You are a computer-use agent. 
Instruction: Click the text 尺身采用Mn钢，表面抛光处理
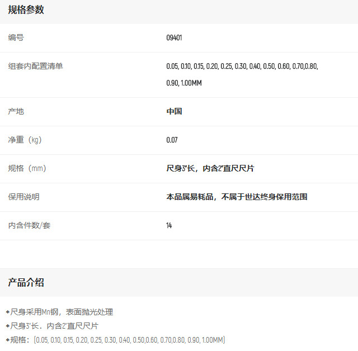[62, 312]
